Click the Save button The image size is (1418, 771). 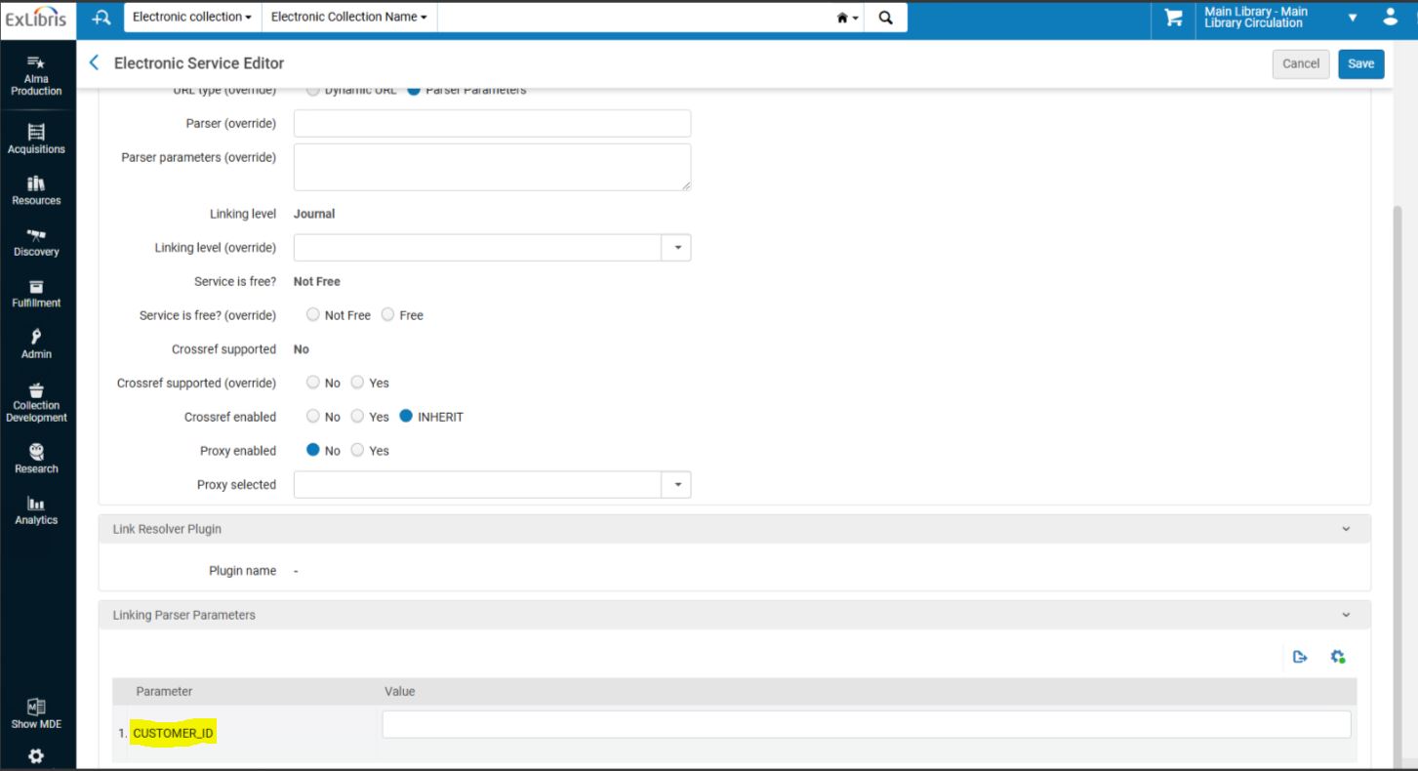(1360, 63)
